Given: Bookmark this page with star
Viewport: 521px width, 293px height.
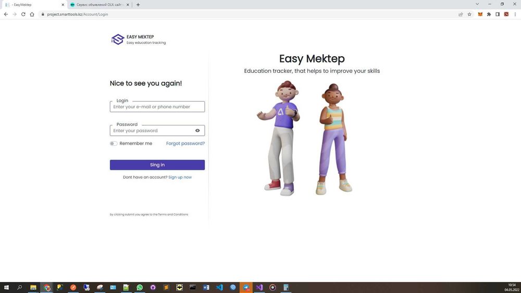Looking at the screenshot, I should point(469,14).
